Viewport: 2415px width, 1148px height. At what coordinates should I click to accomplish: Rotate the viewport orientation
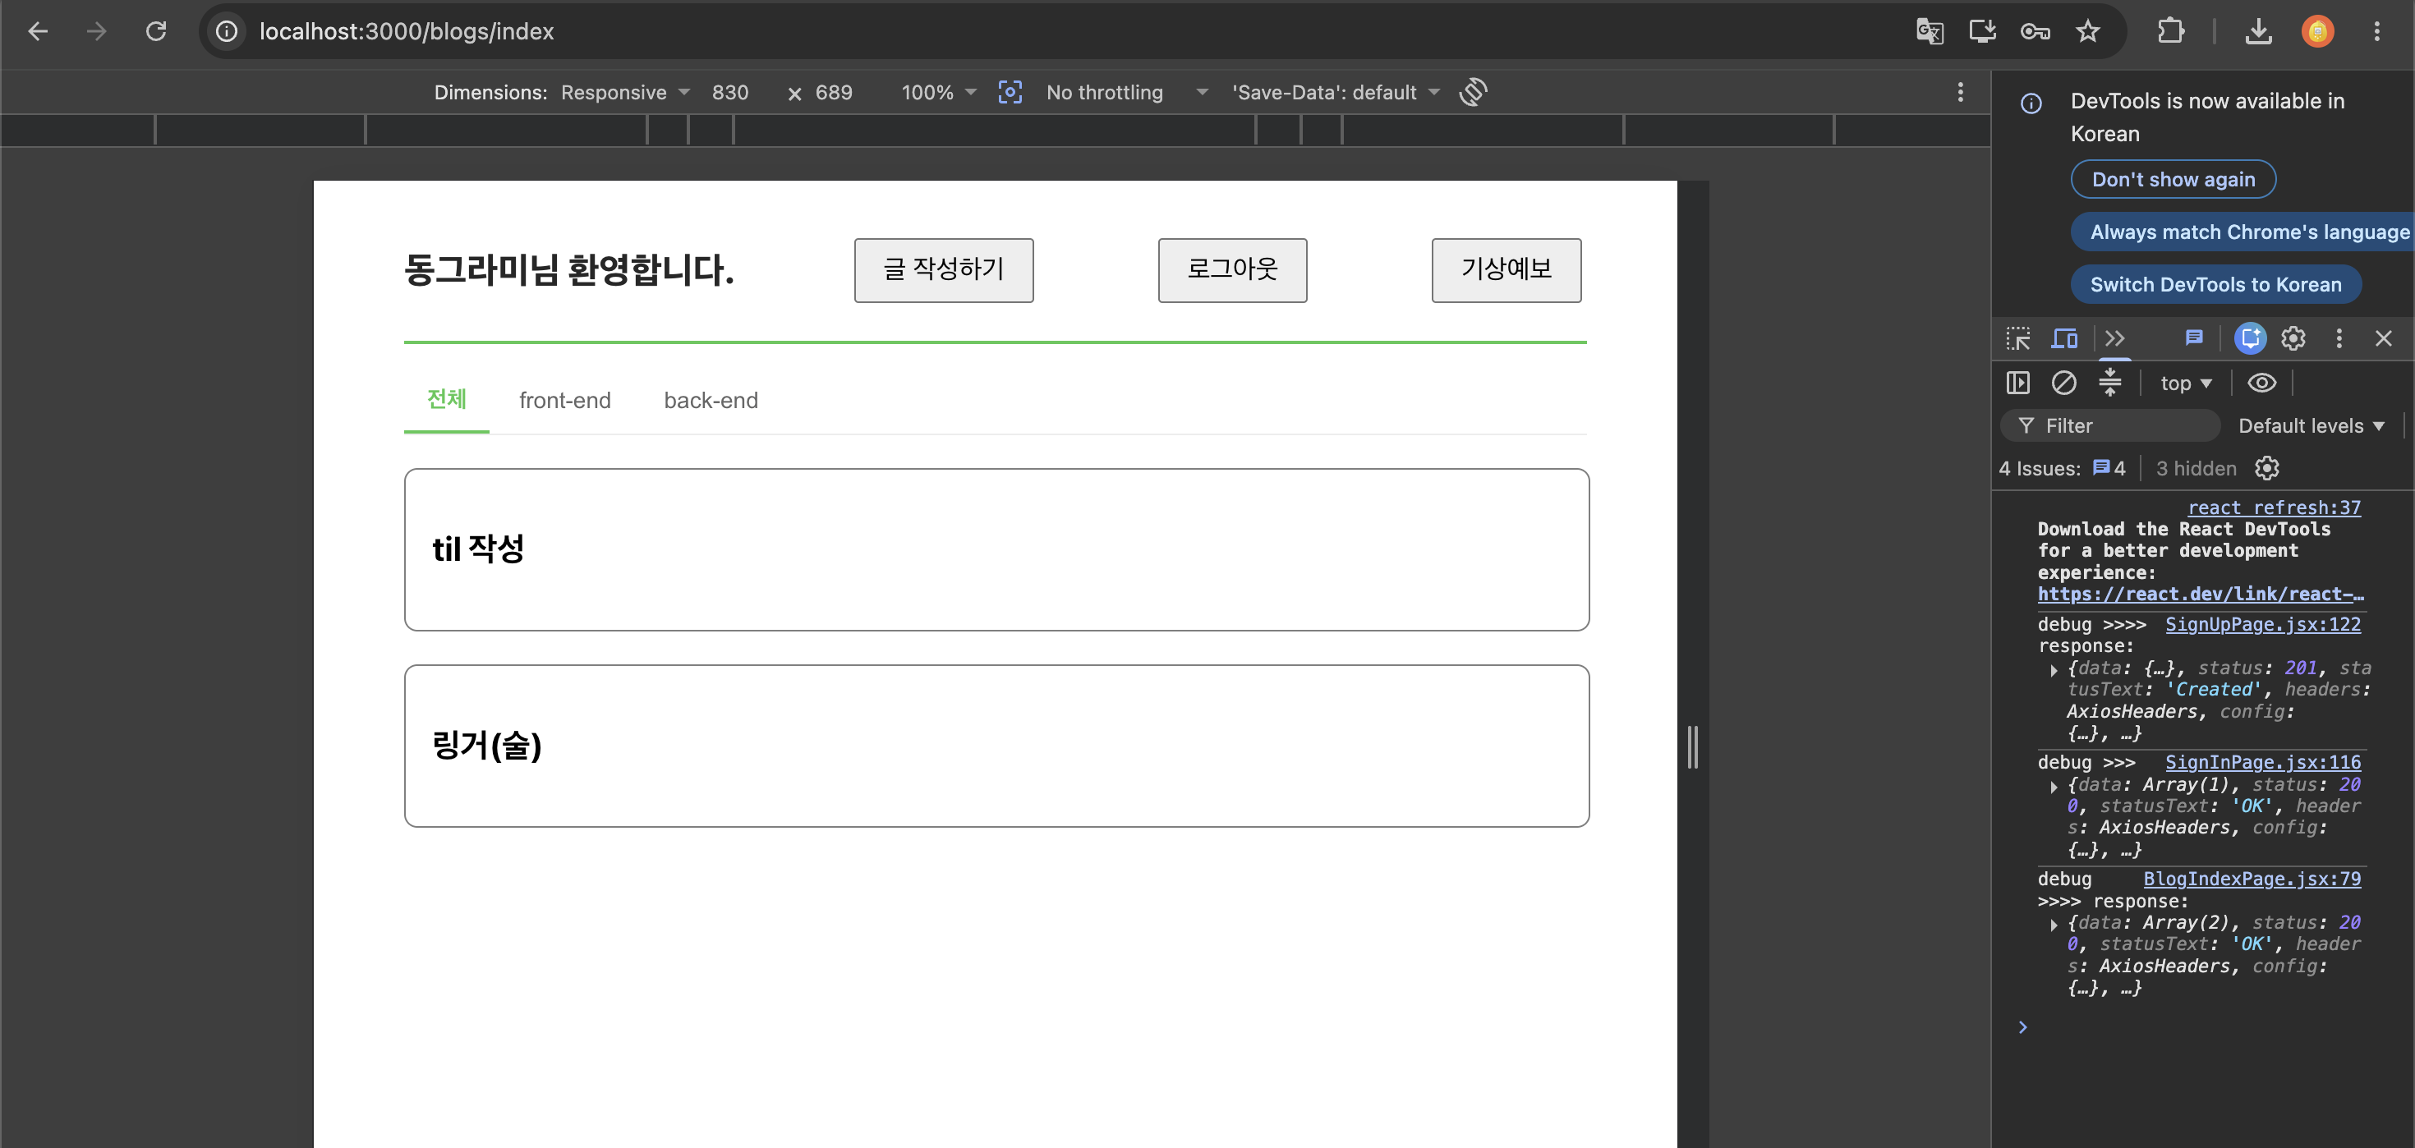tap(1473, 92)
